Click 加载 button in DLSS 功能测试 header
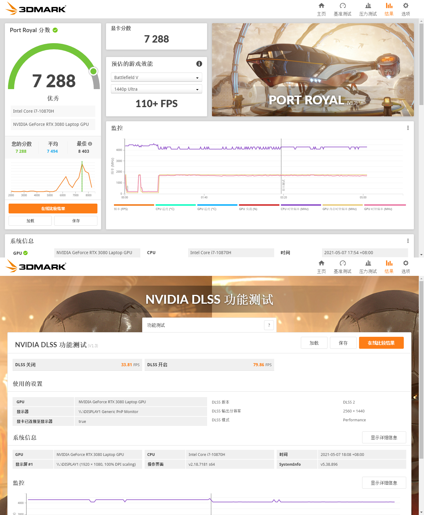Image resolution: width=424 pixels, height=515 pixels. [314, 343]
